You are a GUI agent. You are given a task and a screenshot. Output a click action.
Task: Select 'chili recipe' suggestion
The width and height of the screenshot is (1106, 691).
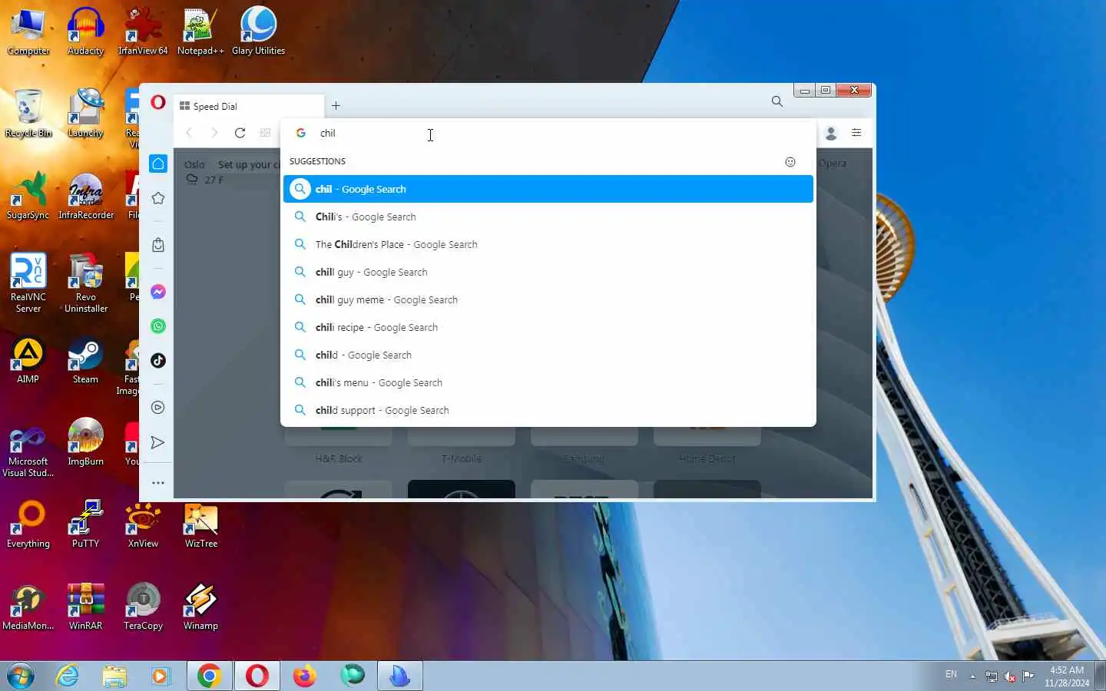point(548,327)
